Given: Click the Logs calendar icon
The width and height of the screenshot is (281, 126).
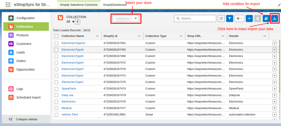Looking at the screenshot, I should pos(11,89).
